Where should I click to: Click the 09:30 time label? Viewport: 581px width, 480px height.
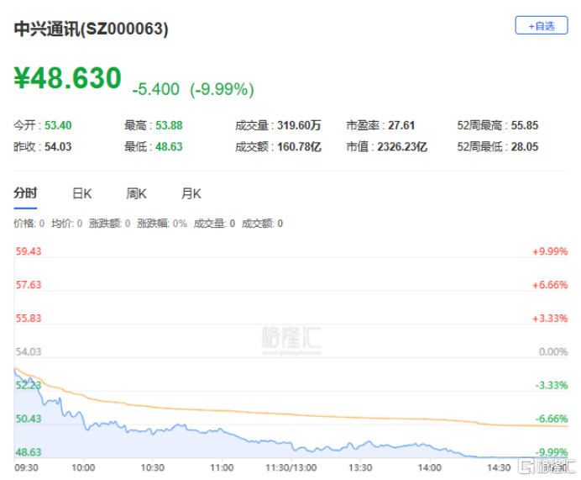pos(26,467)
